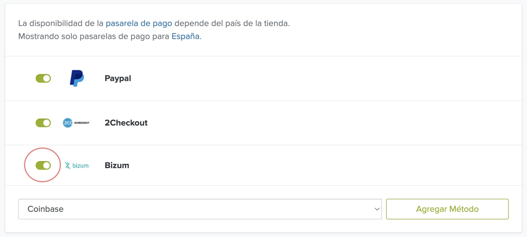
Task: Click the 'La disponibilidad de la' text
Action: pos(61,23)
